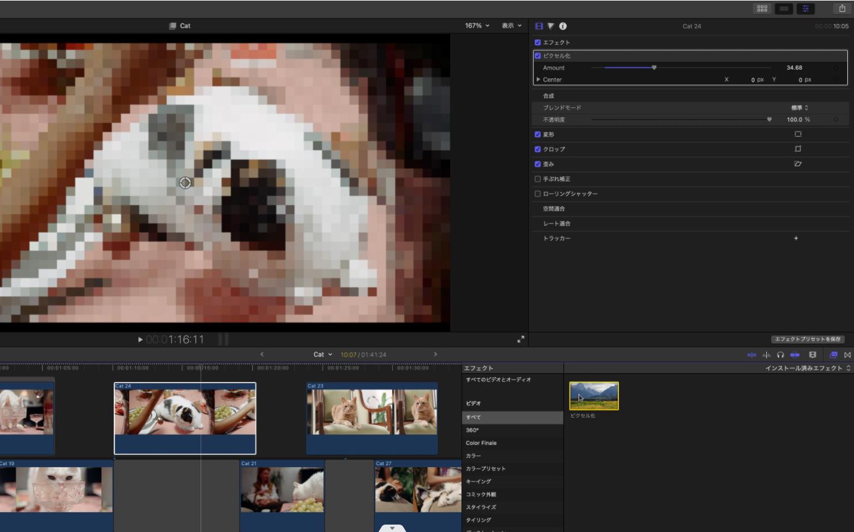
Task: Show the Info inspector icon
Action: pyautogui.click(x=563, y=26)
